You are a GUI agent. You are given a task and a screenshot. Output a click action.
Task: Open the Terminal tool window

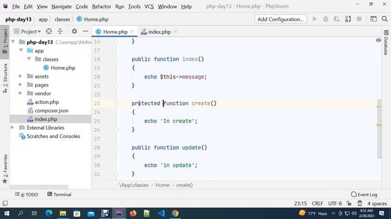tap(59, 195)
